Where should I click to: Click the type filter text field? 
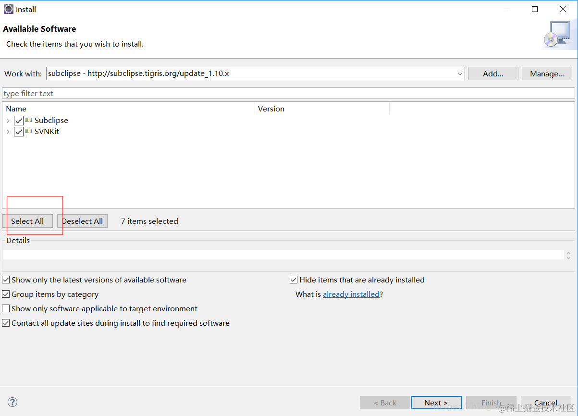[288, 93]
